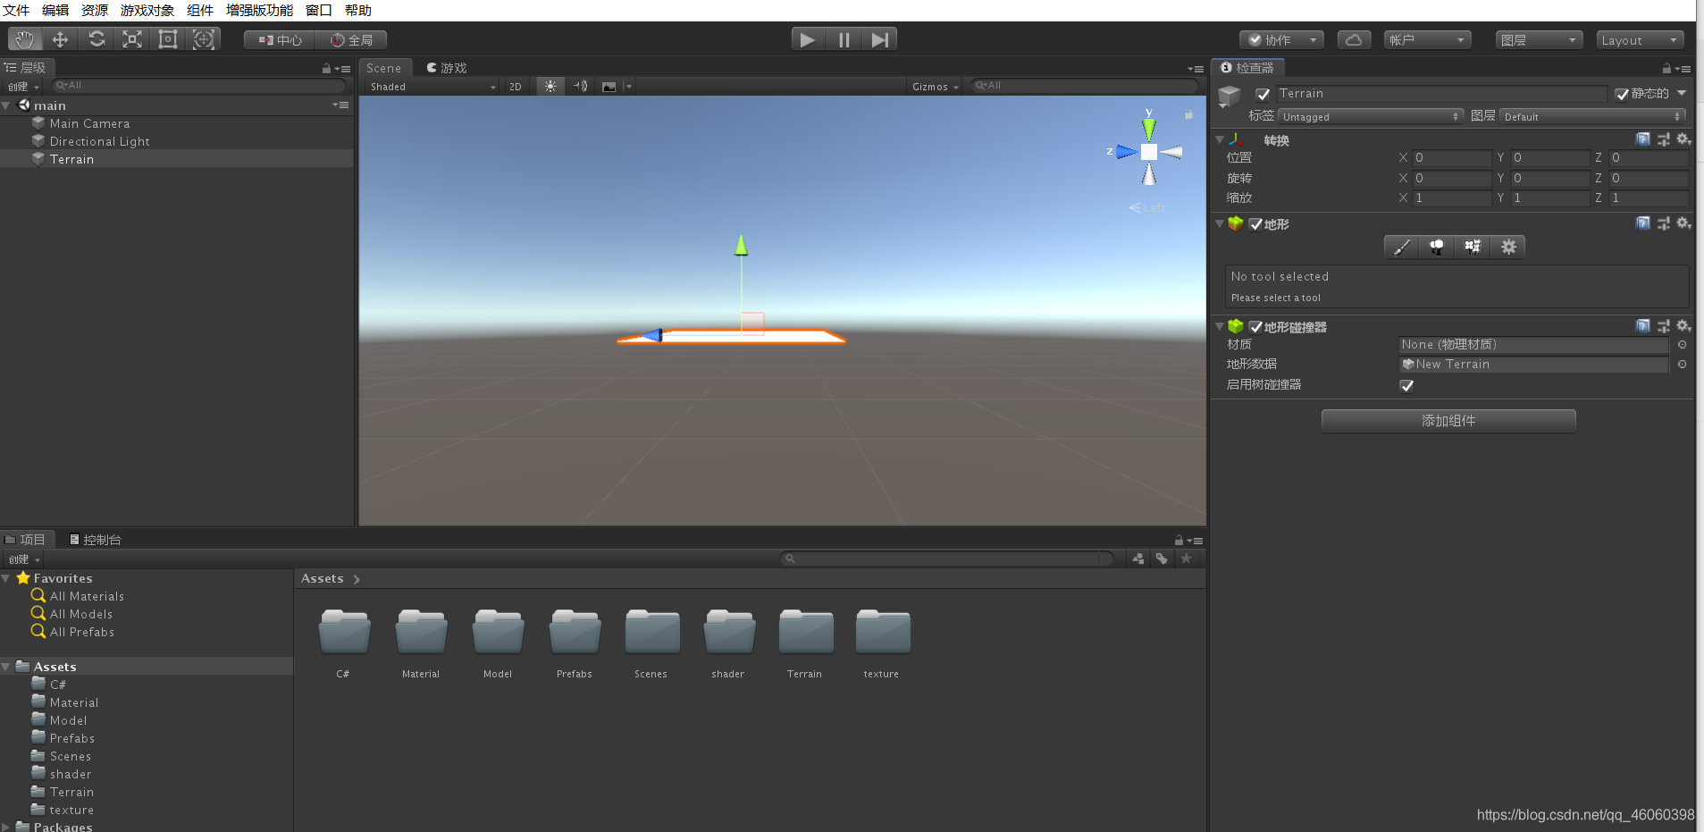
Task: Select the Scale tool
Action: tap(132, 39)
